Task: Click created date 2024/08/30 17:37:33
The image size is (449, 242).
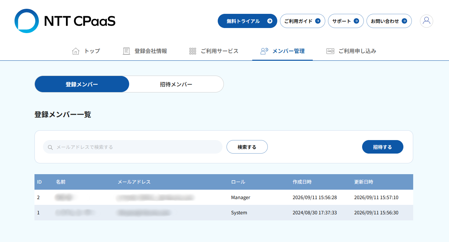Action: pyautogui.click(x=315, y=213)
